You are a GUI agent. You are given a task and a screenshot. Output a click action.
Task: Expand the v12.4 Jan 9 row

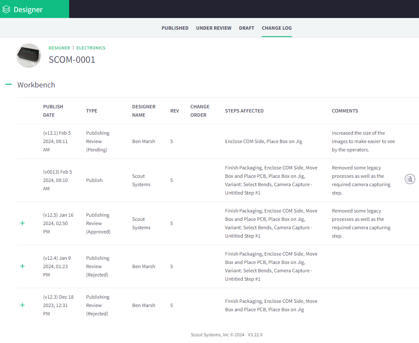click(x=23, y=266)
